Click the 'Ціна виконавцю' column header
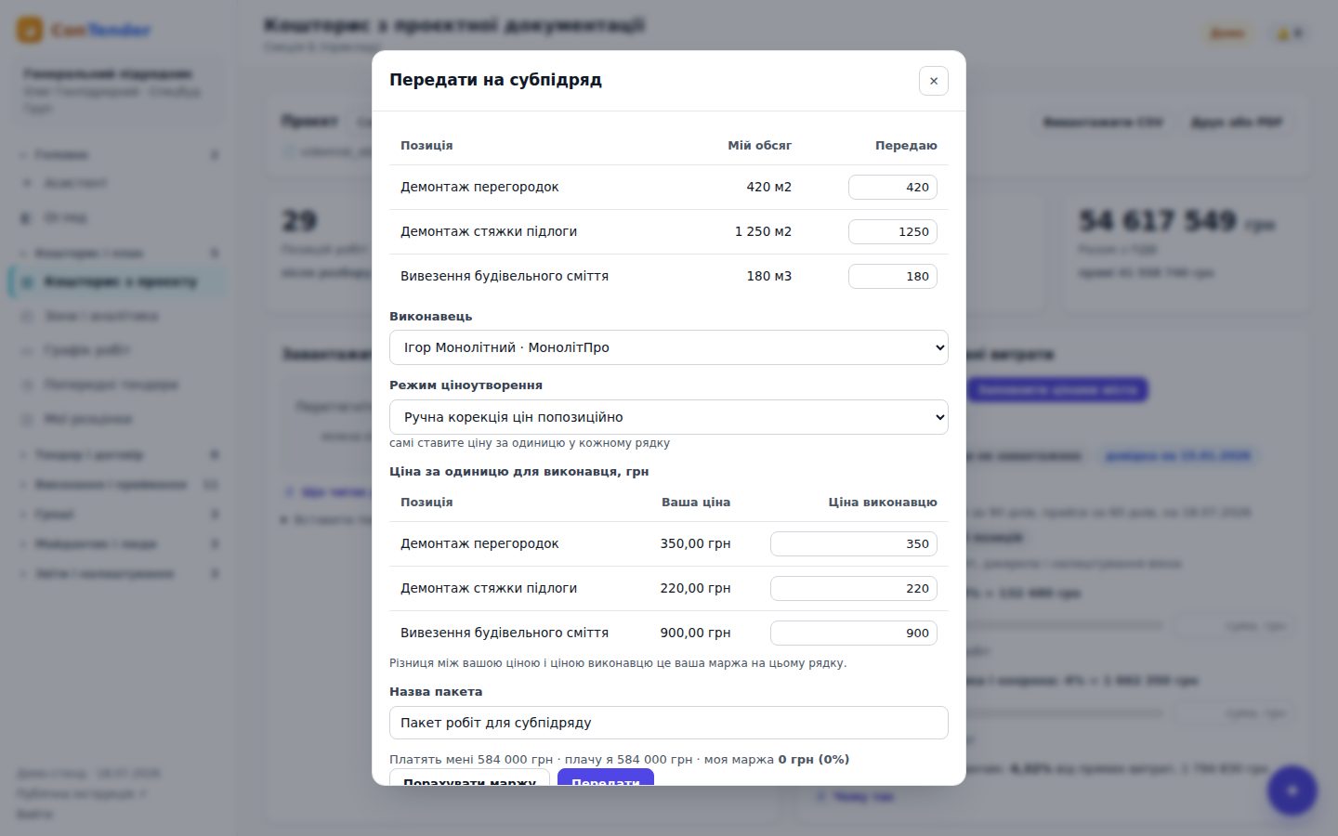Viewport: 1338px width, 836px height. pyautogui.click(x=883, y=502)
